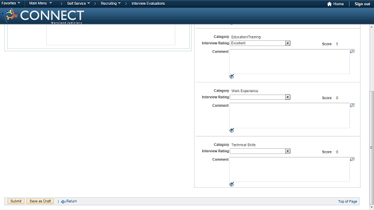Expand the Work Experience comment box in popup

click(352, 105)
